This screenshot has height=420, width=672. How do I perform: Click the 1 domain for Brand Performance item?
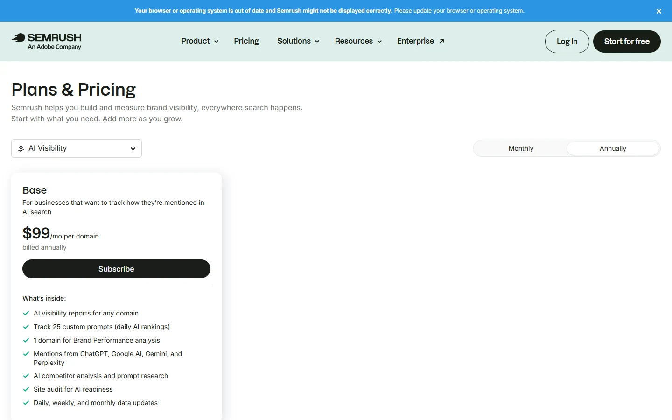tap(97, 340)
